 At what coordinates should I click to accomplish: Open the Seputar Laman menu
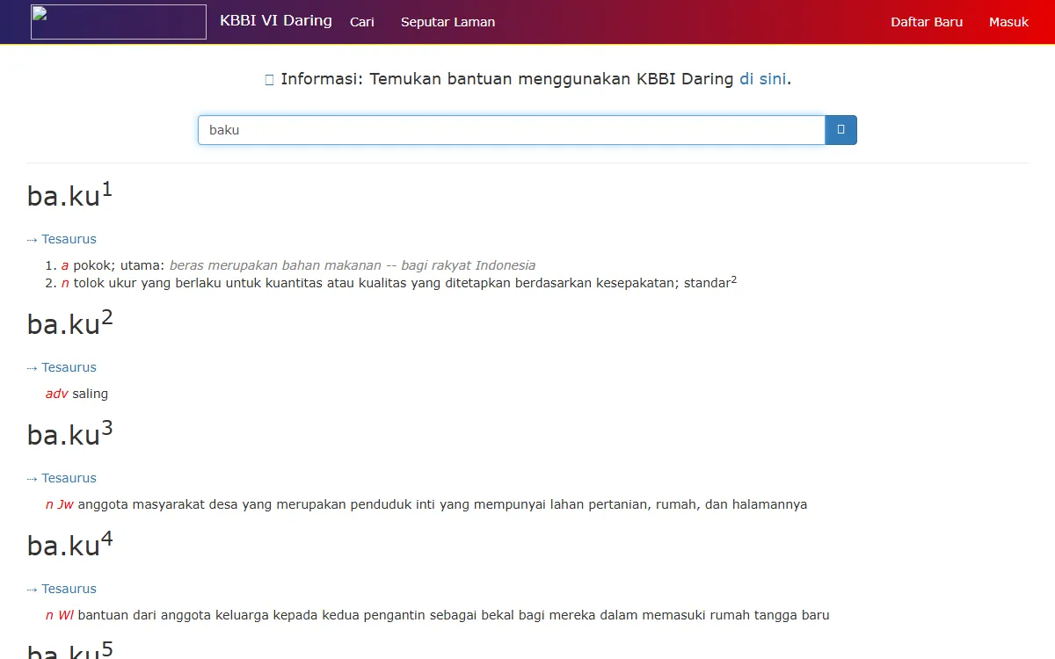point(447,22)
